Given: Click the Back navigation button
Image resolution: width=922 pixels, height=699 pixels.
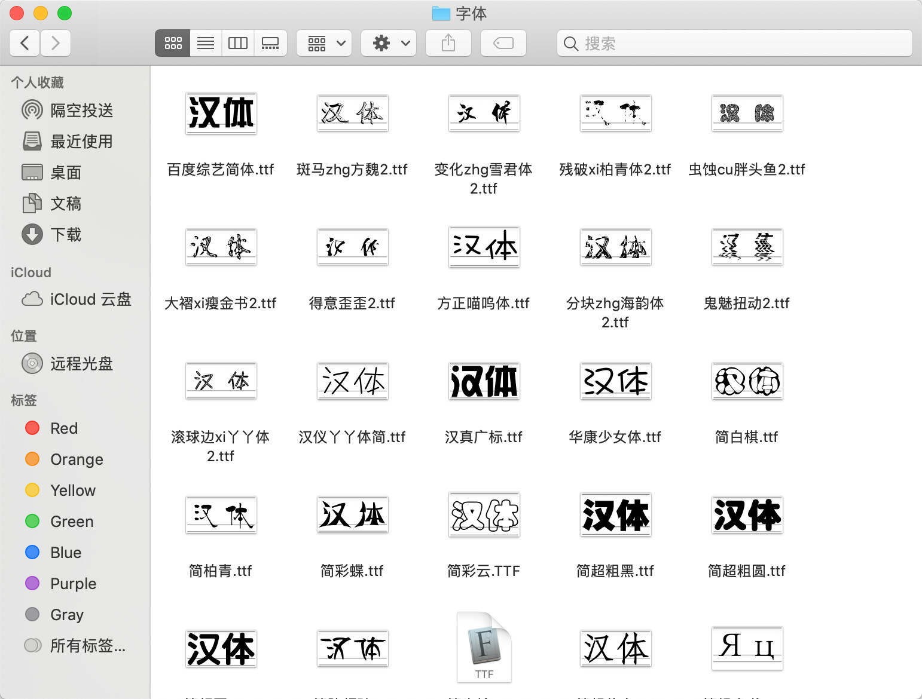Looking at the screenshot, I should coord(24,42).
